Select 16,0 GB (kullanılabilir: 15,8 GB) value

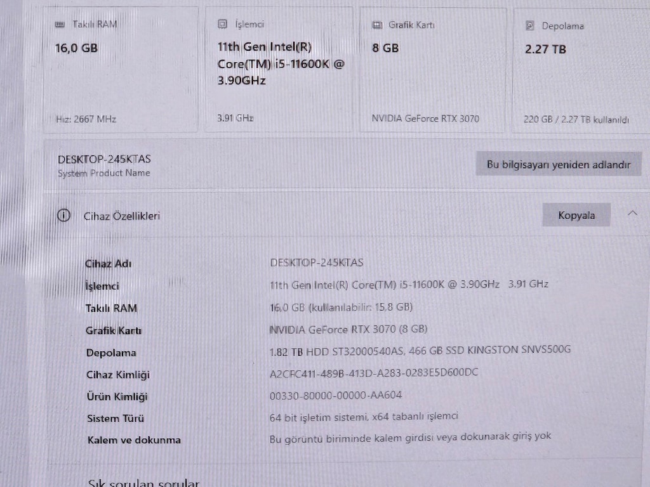(341, 308)
